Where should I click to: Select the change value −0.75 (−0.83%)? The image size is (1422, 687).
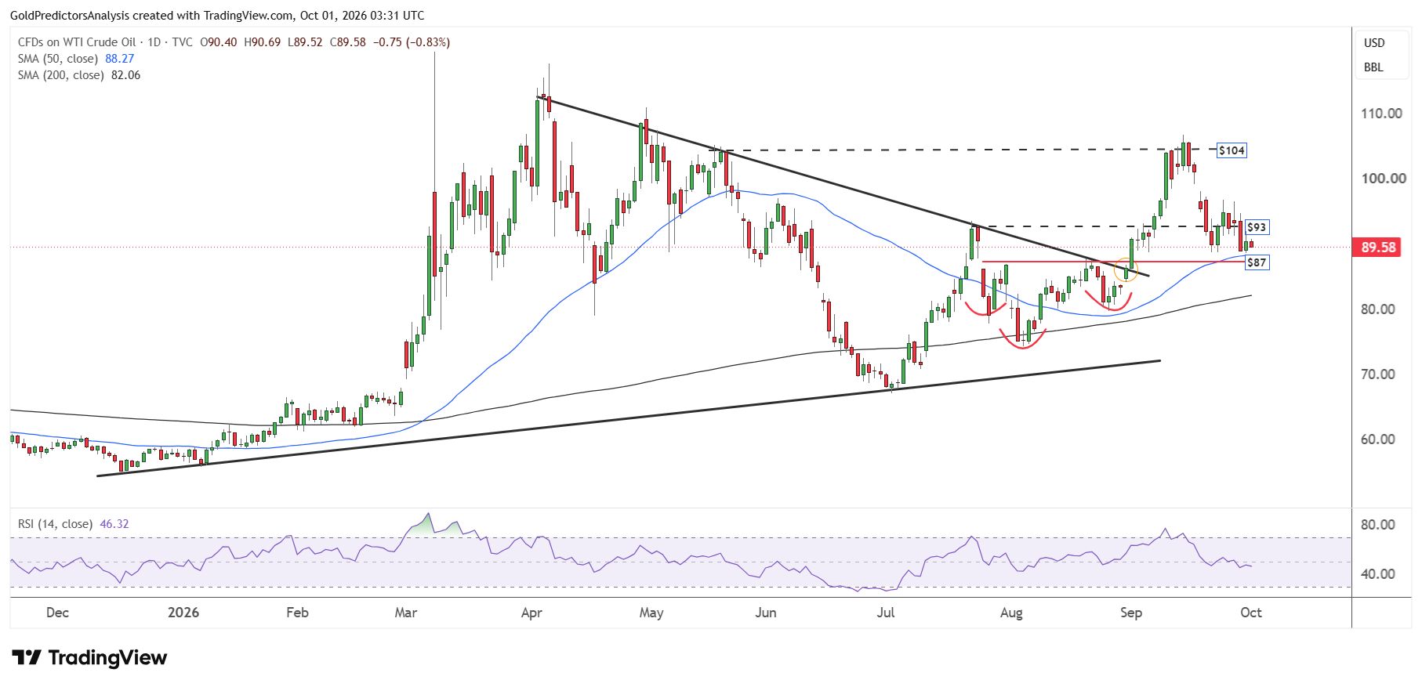click(x=412, y=42)
